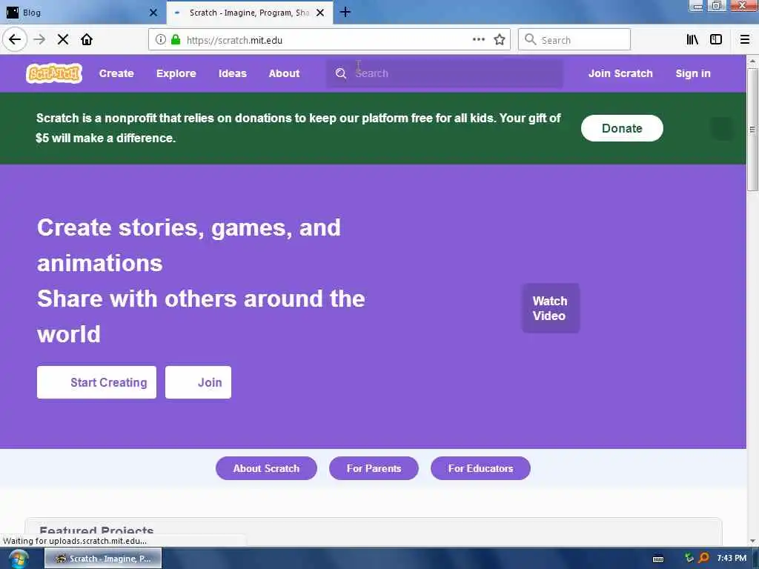Click the forward navigation arrow
Screen dimensions: 759x569
click(x=40, y=40)
